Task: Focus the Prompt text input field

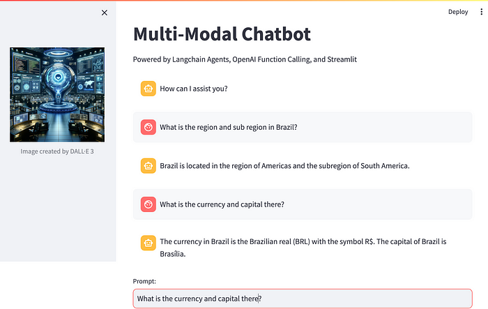Action: (x=303, y=299)
